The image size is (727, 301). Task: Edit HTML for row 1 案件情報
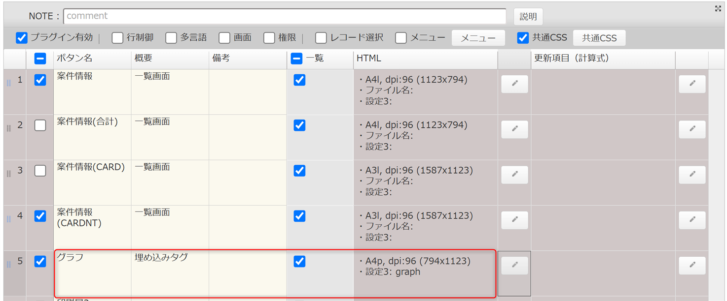point(514,84)
